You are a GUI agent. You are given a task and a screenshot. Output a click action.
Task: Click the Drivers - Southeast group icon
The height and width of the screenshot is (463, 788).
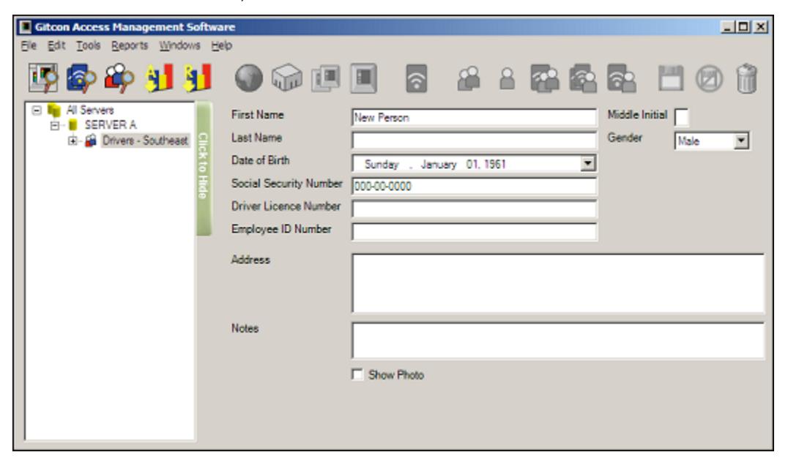[91, 140]
